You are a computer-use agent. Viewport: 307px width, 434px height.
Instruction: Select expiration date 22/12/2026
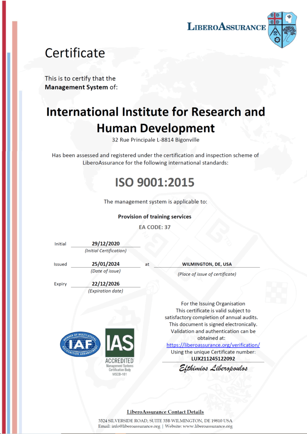click(106, 284)
